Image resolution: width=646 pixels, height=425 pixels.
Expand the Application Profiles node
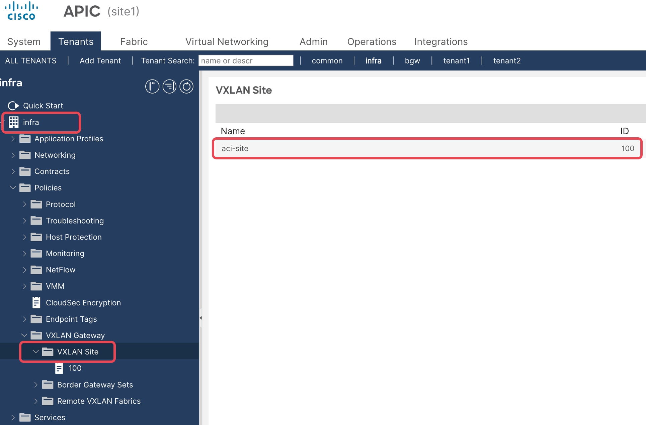pyautogui.click(x=13, y=139)
